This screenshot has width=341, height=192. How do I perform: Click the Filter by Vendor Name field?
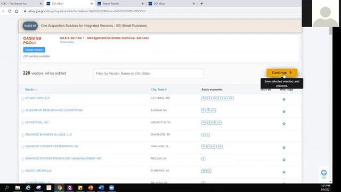tap(148, 74)
